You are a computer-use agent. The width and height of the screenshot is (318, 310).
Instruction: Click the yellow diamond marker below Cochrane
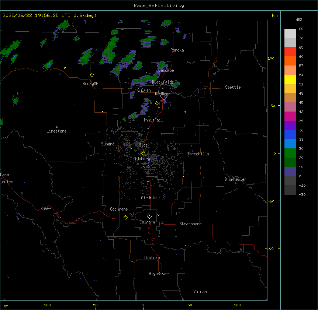125,217
